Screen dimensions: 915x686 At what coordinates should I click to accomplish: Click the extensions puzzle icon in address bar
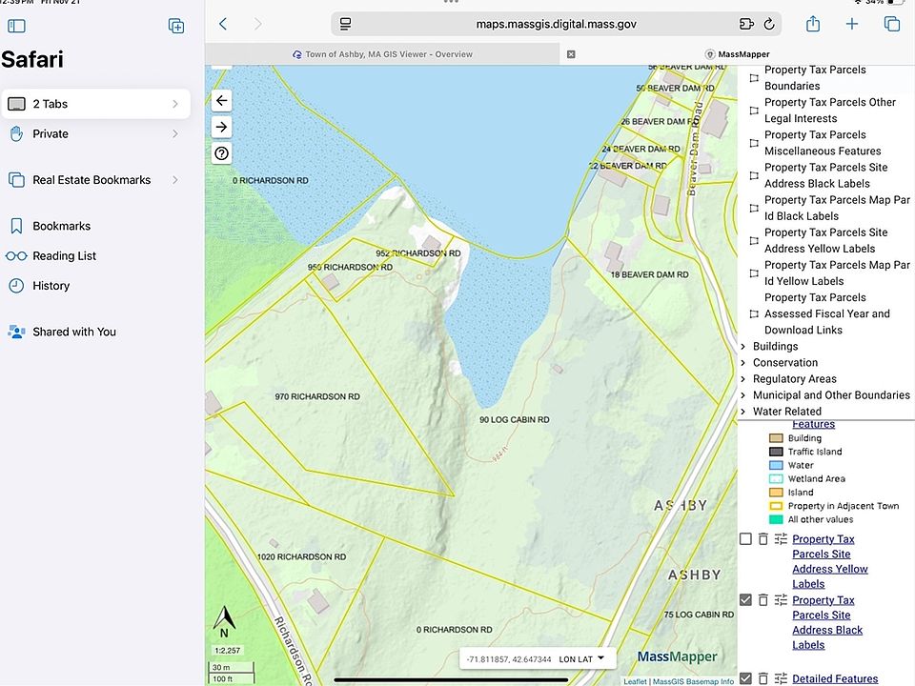coord(746,24)
